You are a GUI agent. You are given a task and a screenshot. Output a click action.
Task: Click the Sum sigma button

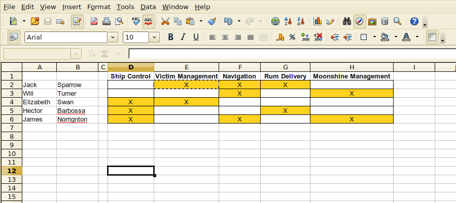pos(104,54)
